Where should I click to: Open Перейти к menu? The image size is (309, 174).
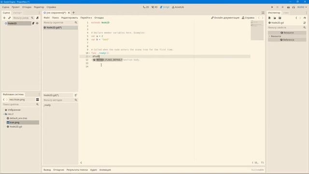point(86,18)
